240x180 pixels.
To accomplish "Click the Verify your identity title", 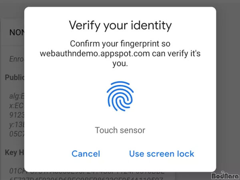I will 120,26.
